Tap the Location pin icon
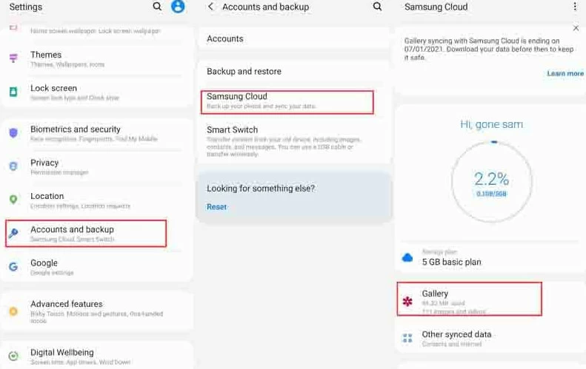Screen dimensions: 586x369 pyautogui.click(x=13, y=200)
